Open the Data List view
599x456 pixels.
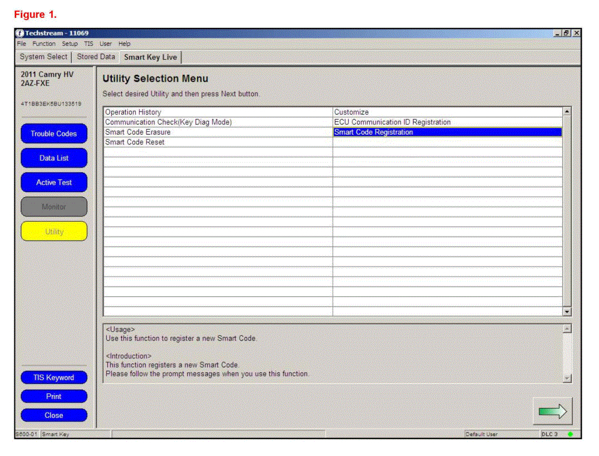pos(54,158)
